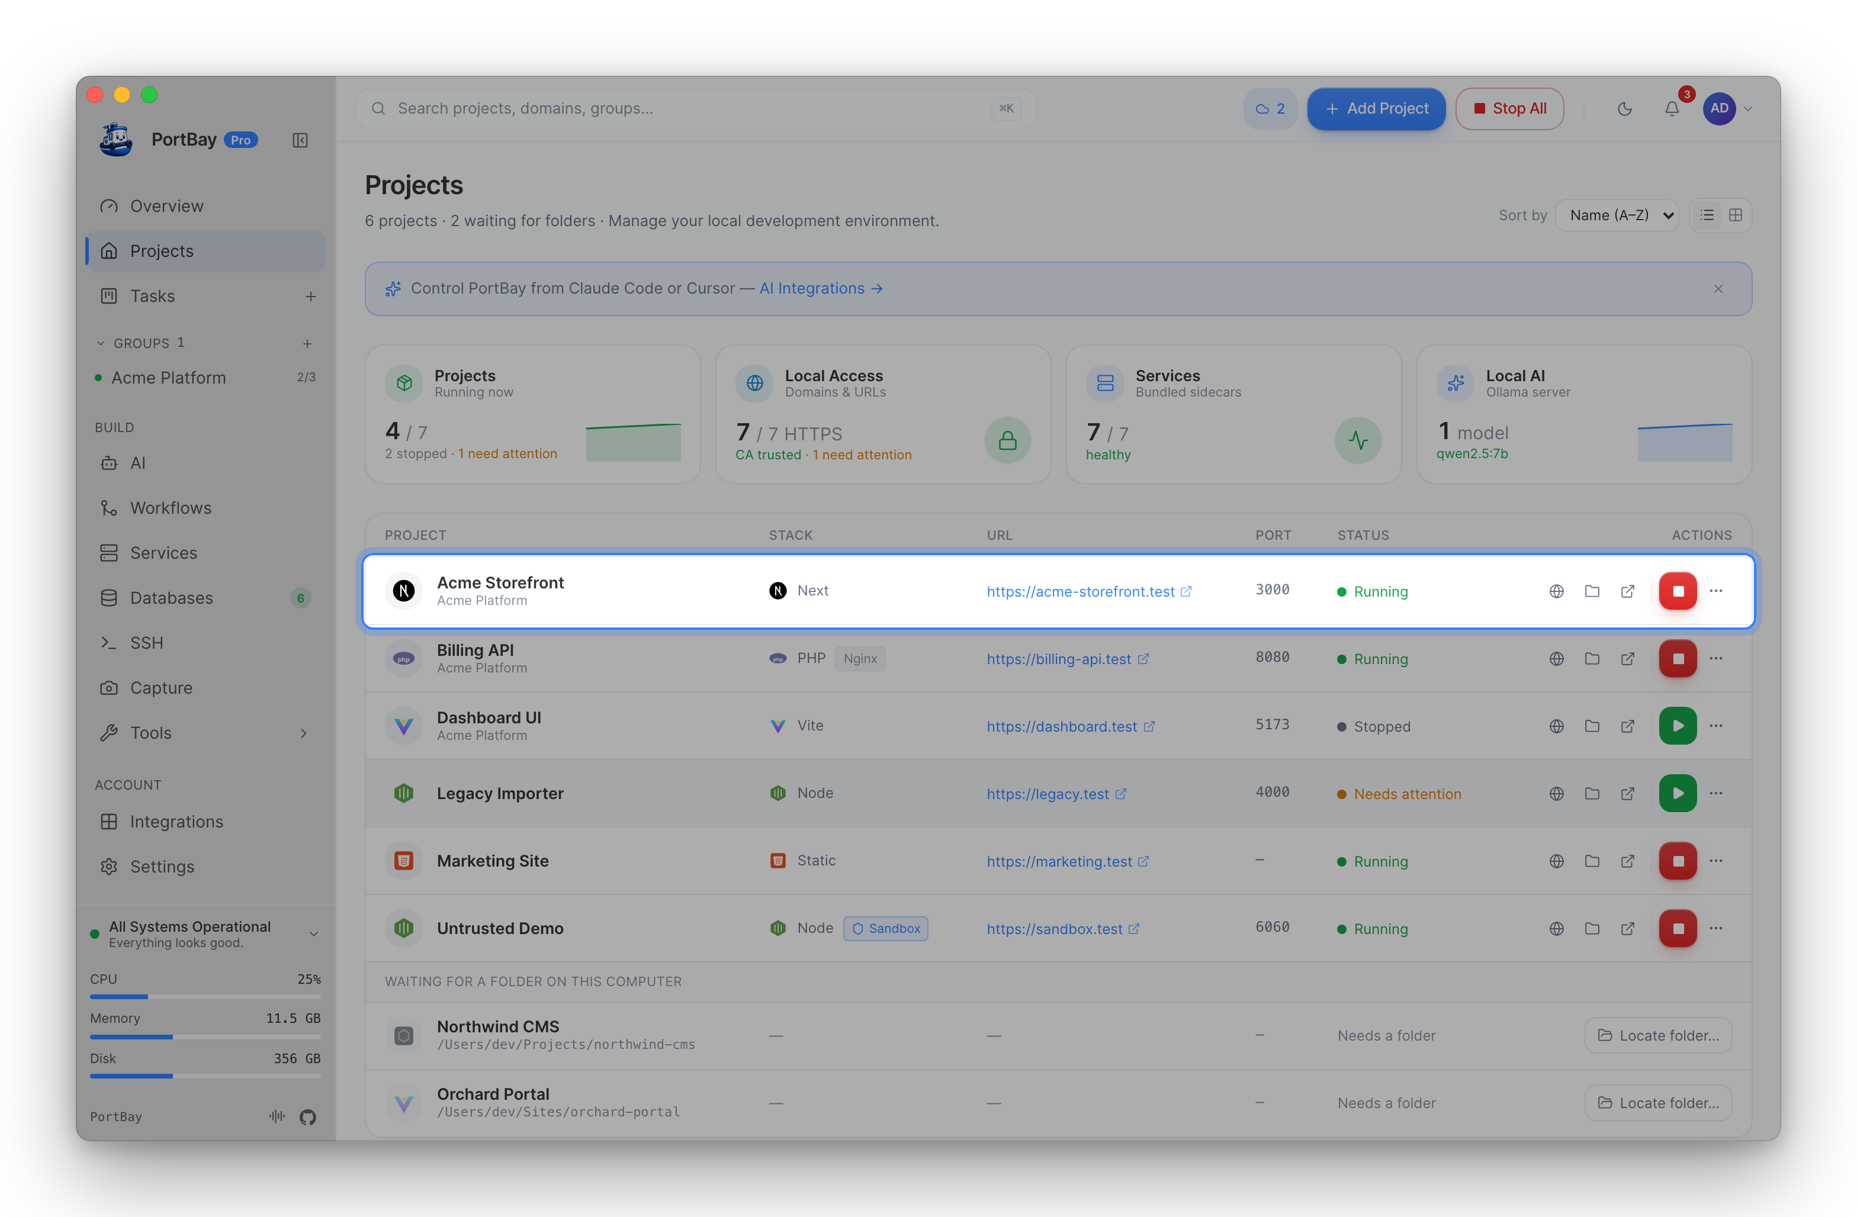Toggle dark mode moon icon
The image size is (1857, 1217).
[x=1624, y=108]
